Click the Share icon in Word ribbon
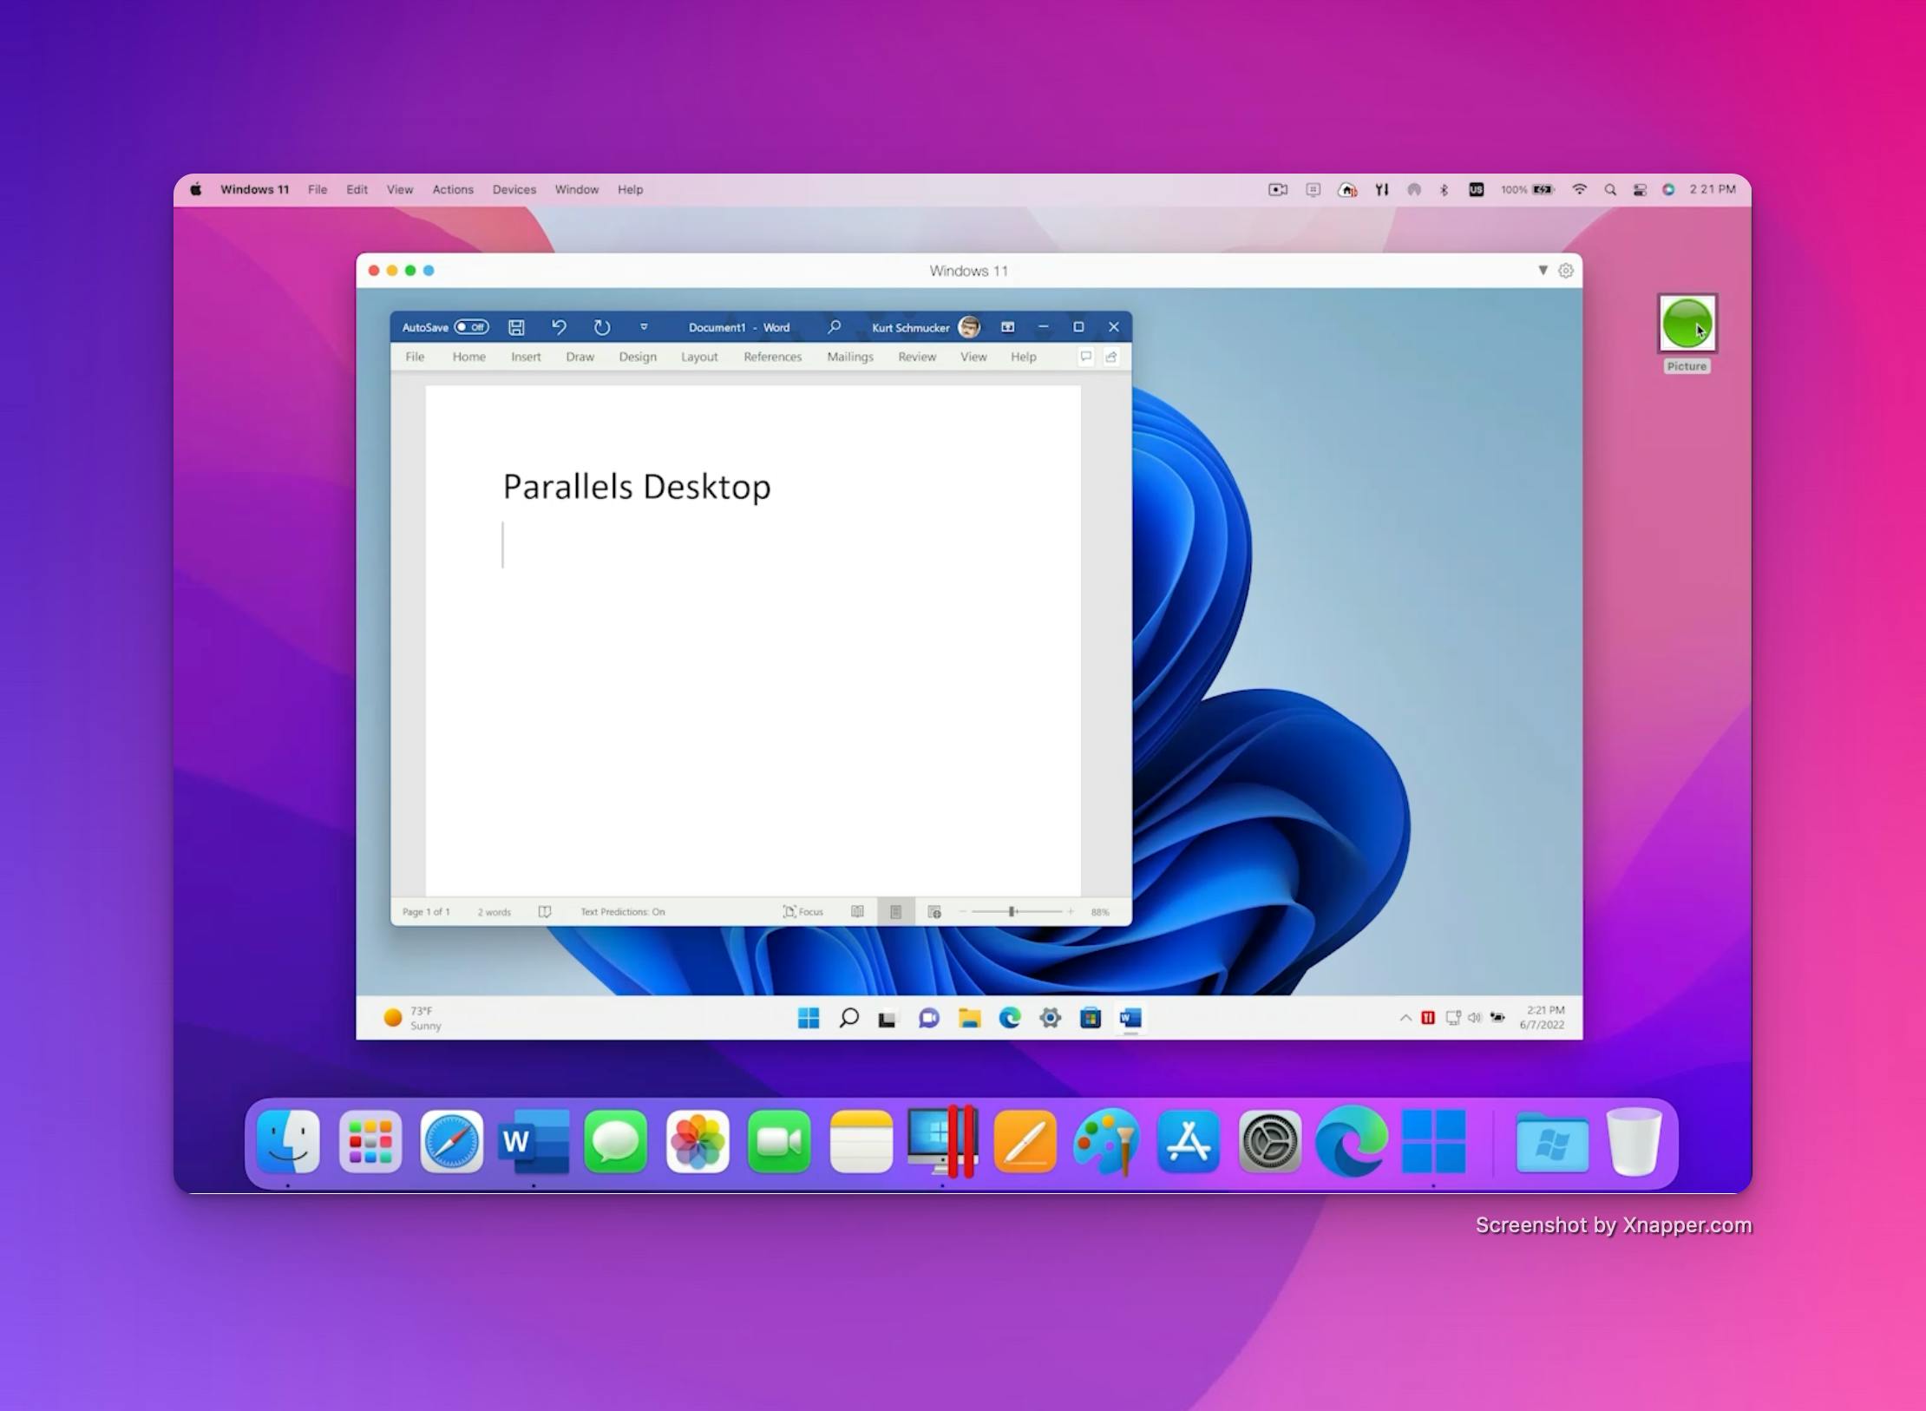The height and width of the screenshot is (1411, 1926). [1111, 357]
